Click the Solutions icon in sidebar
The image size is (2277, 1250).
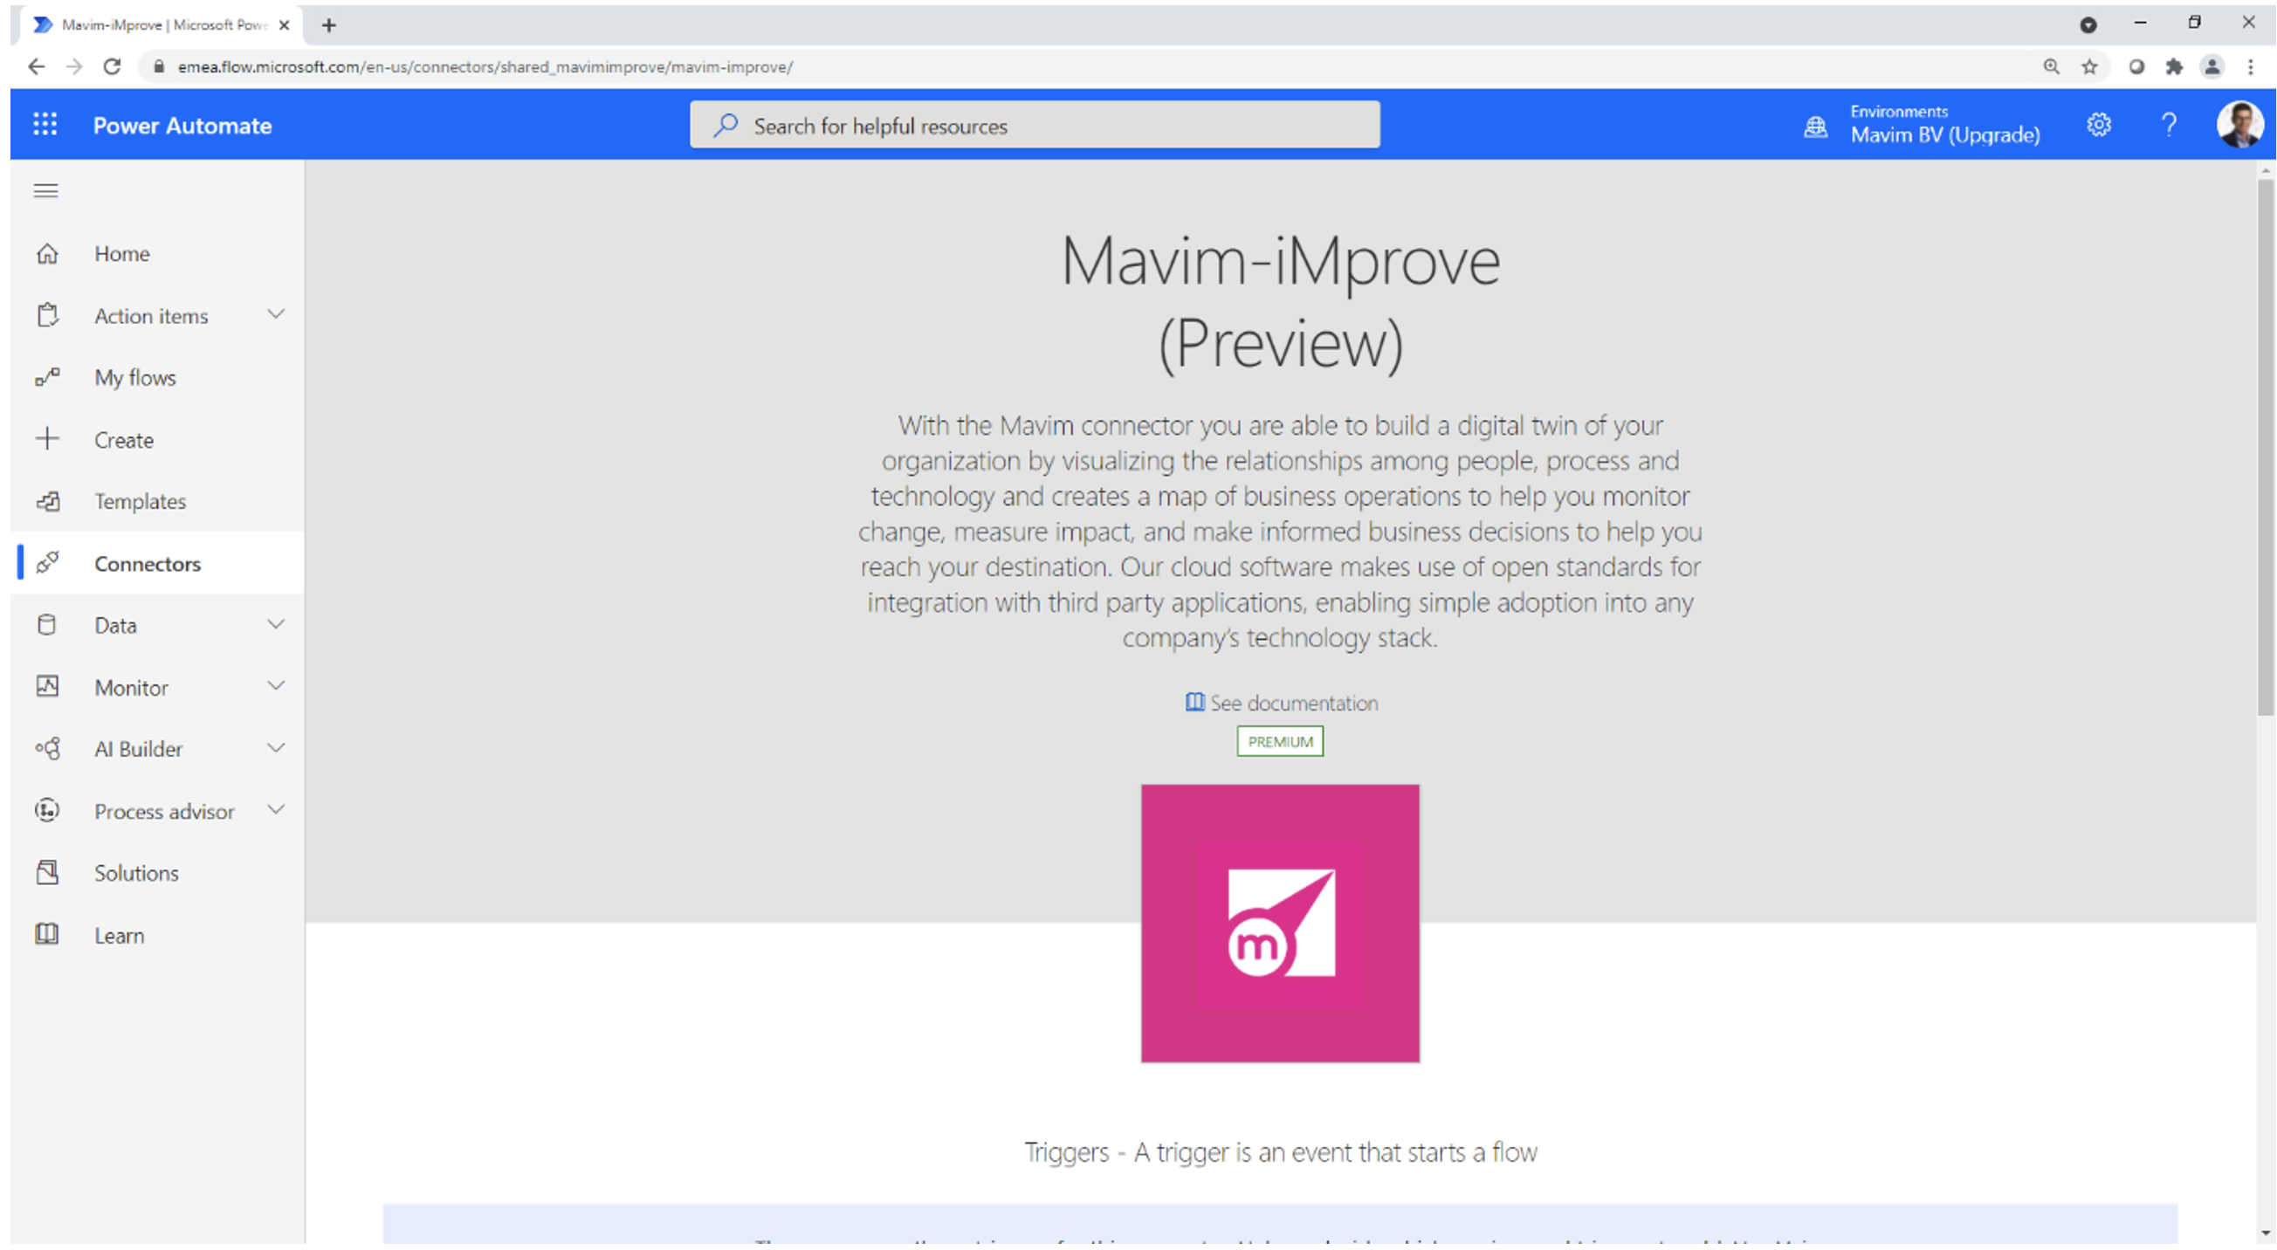pyautogui.click(x=48, y=873)
